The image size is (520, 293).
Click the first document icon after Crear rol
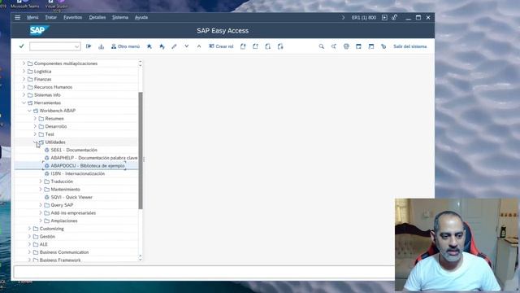coord(243,46)
